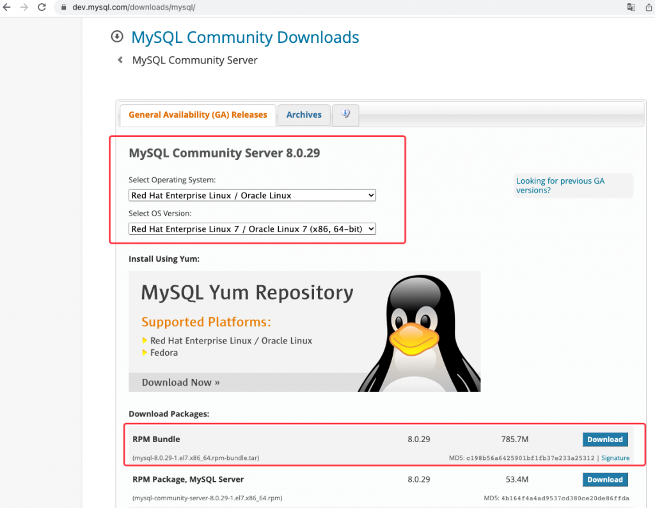Open the info question-mark tab icon
Viewport: 655px width, 508px height.
(x=345, y=115)
